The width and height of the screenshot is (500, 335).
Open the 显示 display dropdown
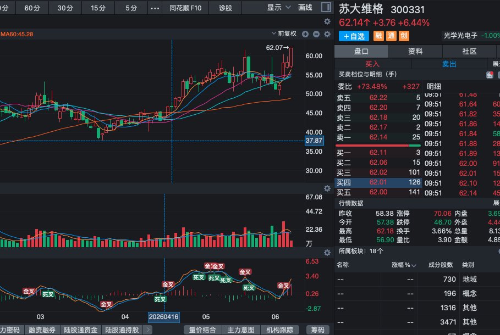(278, 7)
